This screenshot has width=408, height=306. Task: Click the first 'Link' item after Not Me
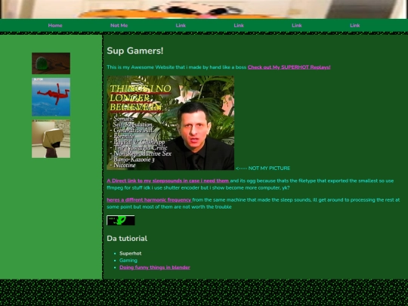click(181, 26)
